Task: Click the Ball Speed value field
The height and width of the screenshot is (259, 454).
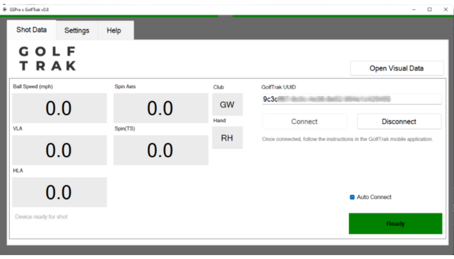Action: [59, 108]
